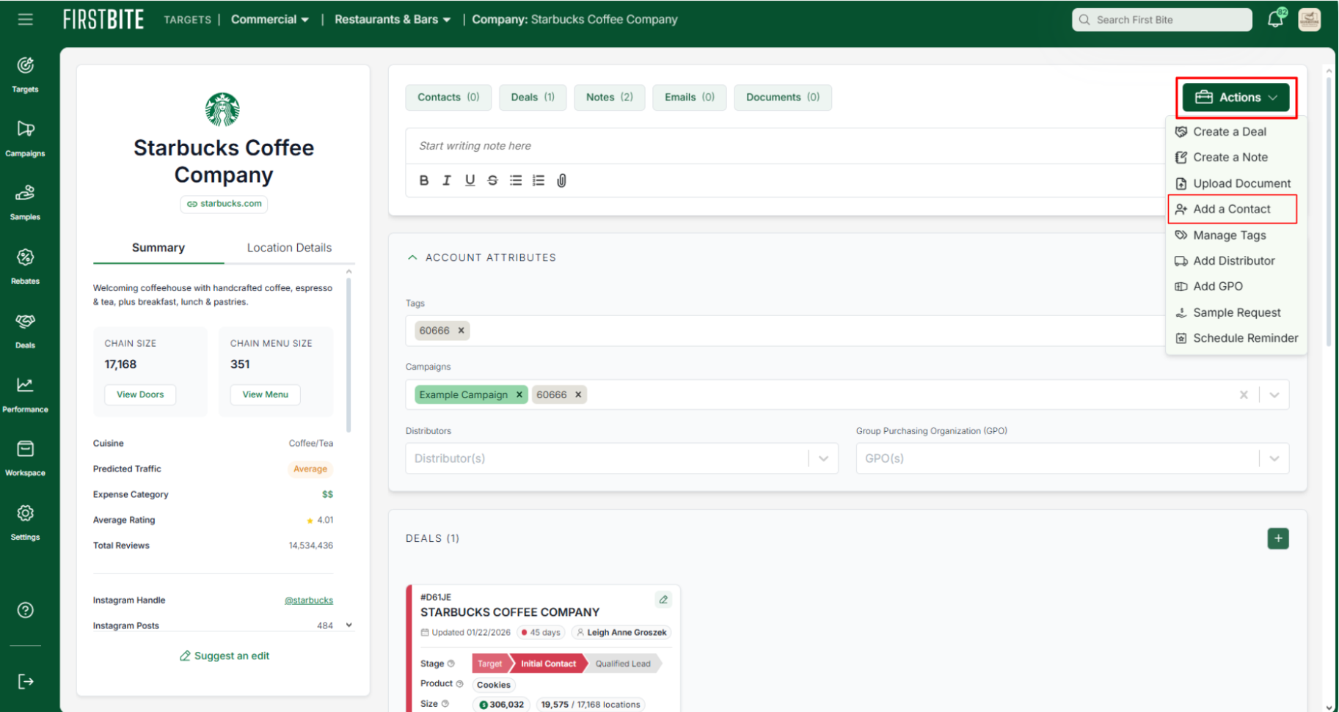Screen dimensions: 1339x712
Task: Remove Example Campaign from Campaigns
Action: click(519, 394)
